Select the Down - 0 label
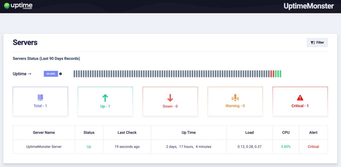341x167 pixels. tap(170, 107)
